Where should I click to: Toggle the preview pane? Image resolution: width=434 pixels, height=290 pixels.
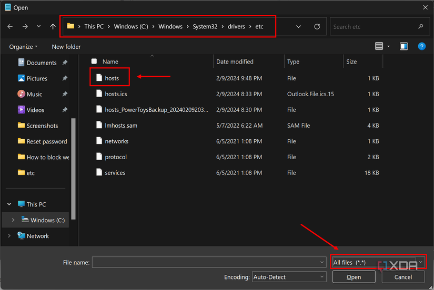[x=403, y=46]
